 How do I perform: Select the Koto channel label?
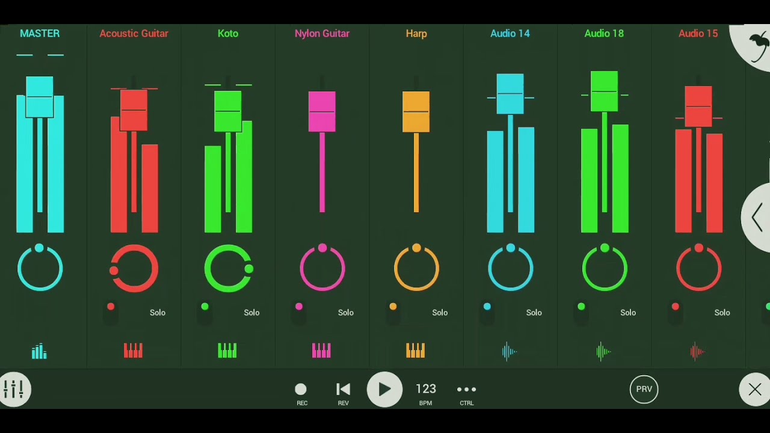pyautogui.click(x=228, y=34)
